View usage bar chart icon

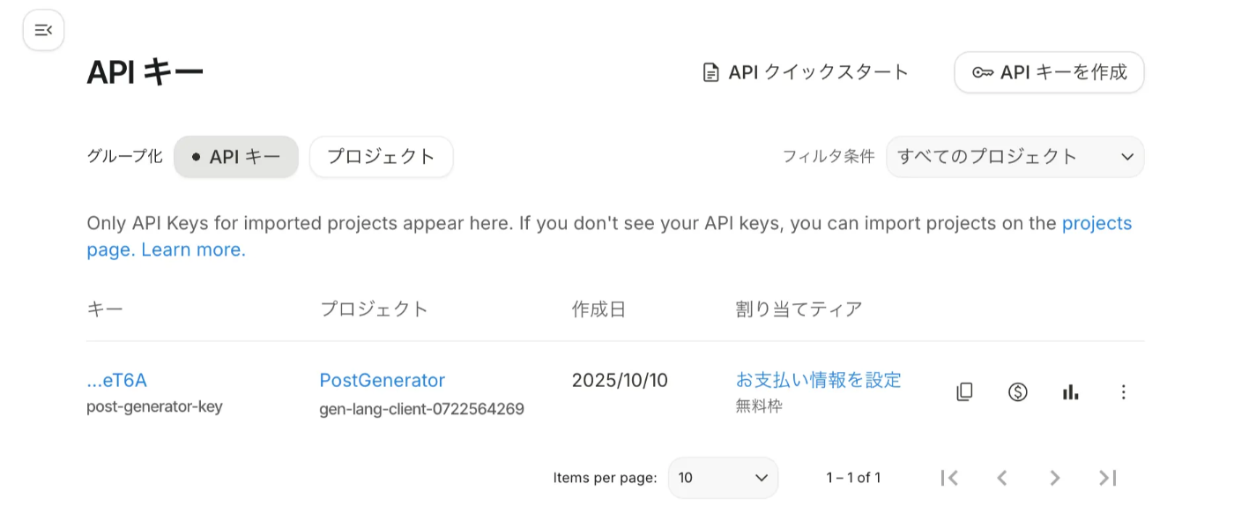coord(1070,392)
